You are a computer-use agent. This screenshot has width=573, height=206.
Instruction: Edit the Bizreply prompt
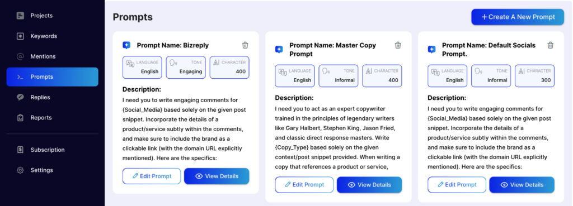(x=152, y=176)
